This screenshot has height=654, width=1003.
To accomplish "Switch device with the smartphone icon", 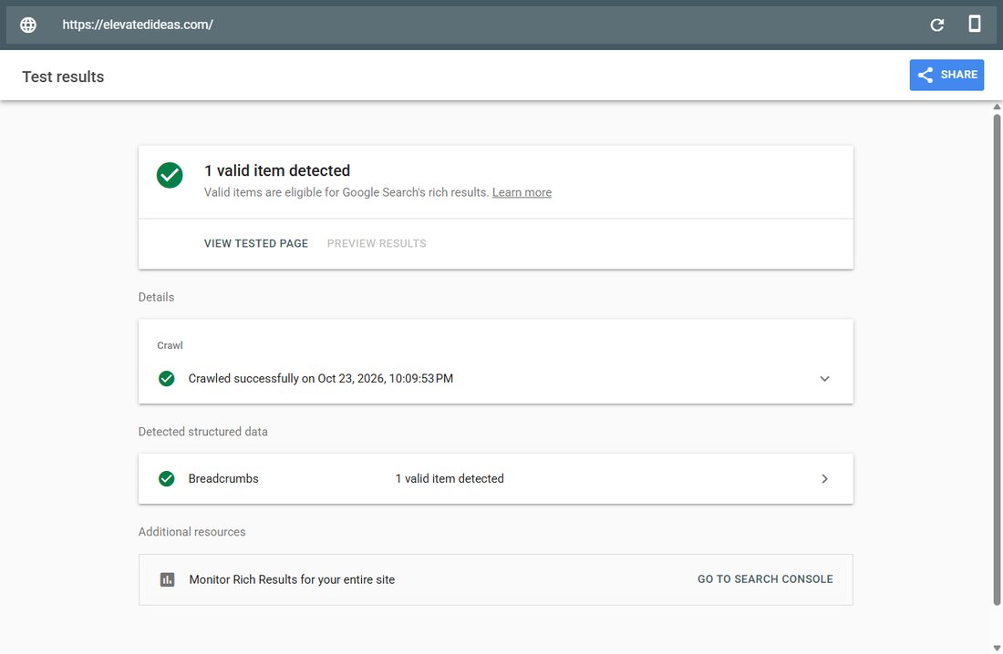I will pyautogui.click(x=974, y=24).
